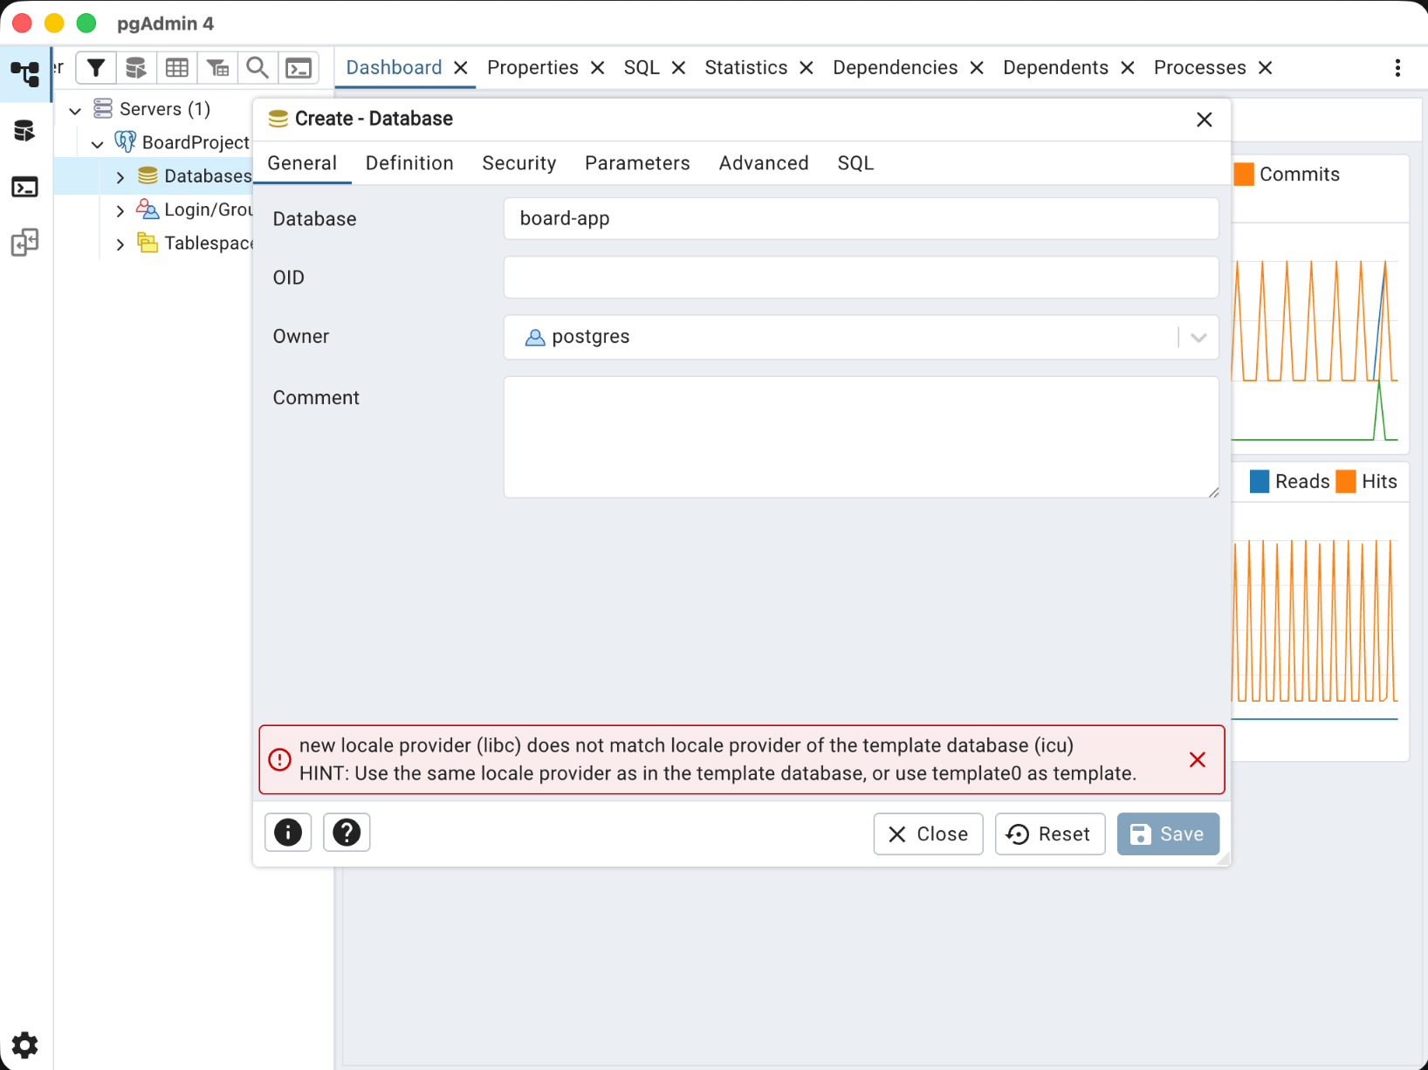Open settings with the gear icon

coord(24,1045)
